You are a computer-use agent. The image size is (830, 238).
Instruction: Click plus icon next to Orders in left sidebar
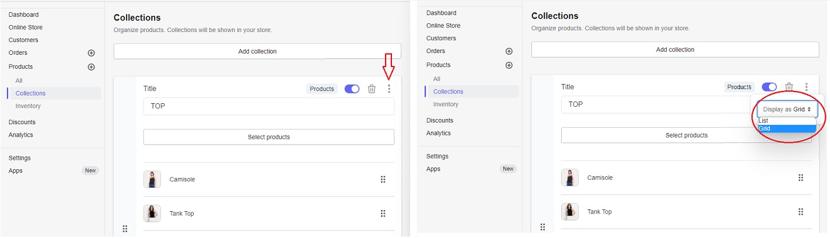coord(91,53)
